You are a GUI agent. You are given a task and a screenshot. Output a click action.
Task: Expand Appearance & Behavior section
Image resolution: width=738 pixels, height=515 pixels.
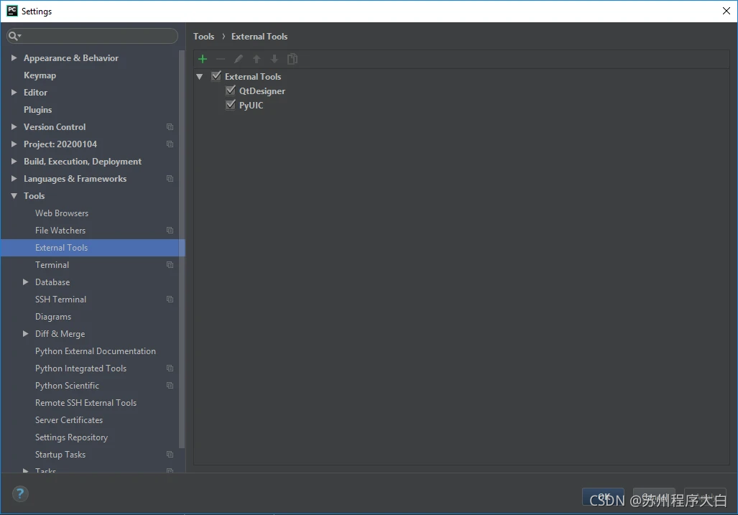tap(14, 58)
